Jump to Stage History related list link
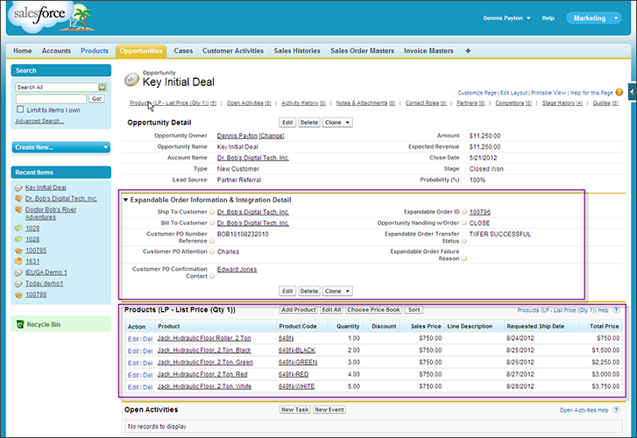This screenshot has height=438, width=637. [x=563, y=103]
